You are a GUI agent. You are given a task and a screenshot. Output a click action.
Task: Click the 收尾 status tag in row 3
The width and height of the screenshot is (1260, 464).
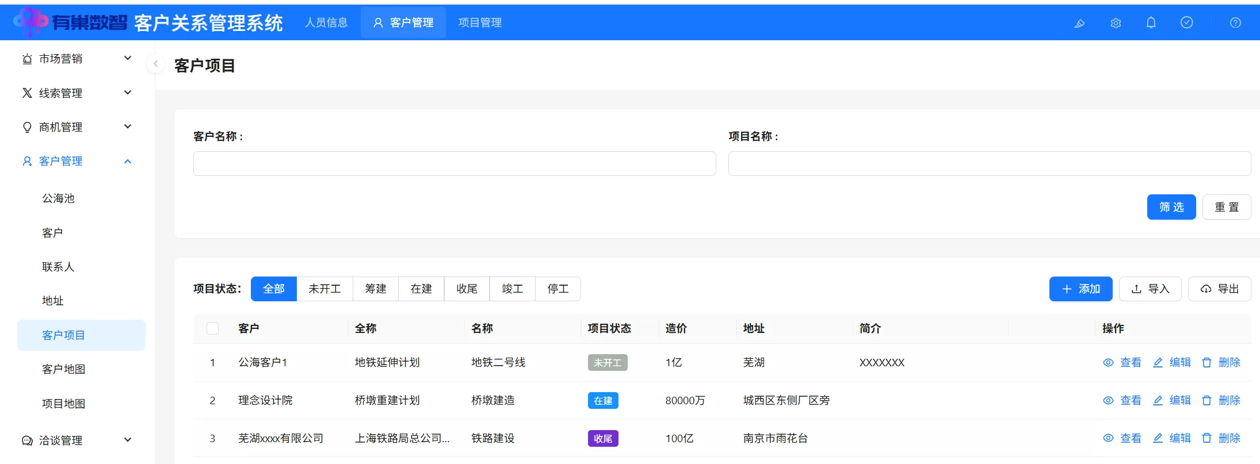(603, 439)
